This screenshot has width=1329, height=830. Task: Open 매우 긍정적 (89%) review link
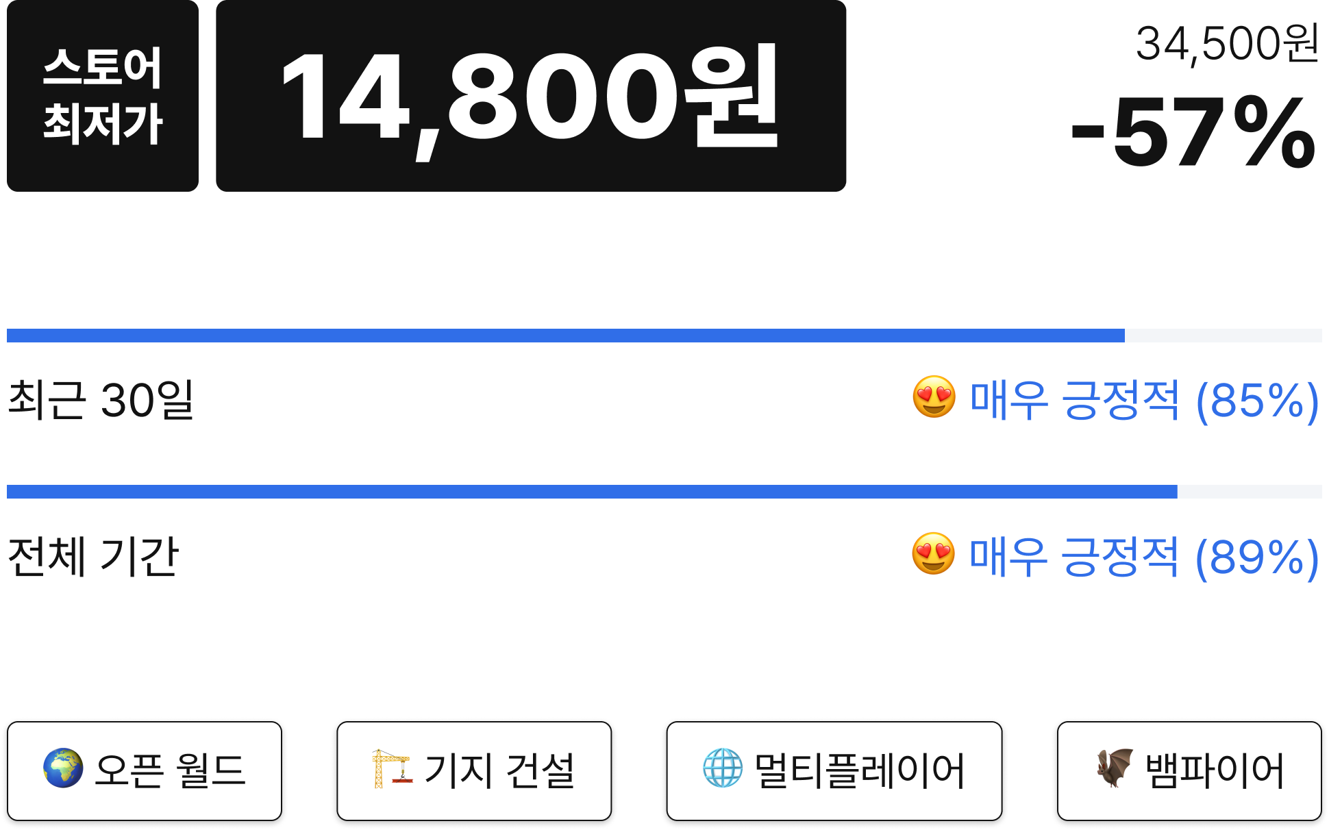click(1144, 557)
